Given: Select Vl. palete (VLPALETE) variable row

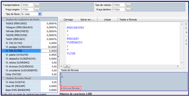Looking at the screenshot, I should [30, 55].
